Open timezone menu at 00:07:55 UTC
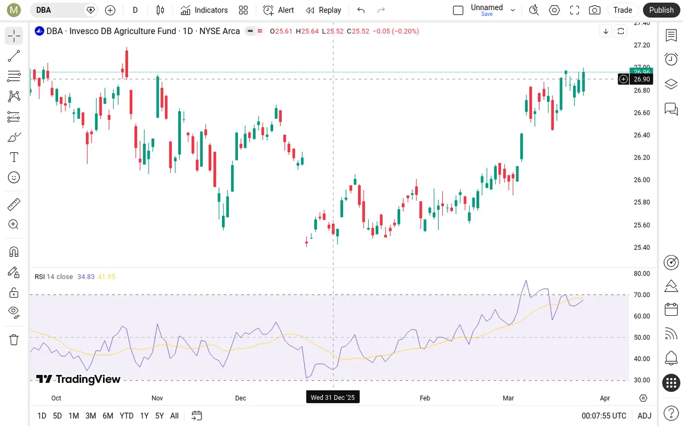Viewport: 683px width, 426px height. [604, 416]
